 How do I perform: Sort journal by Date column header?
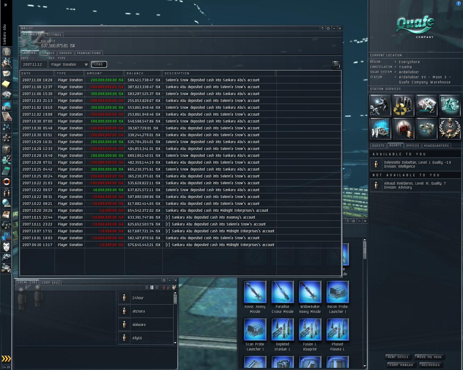click(37, 73)
